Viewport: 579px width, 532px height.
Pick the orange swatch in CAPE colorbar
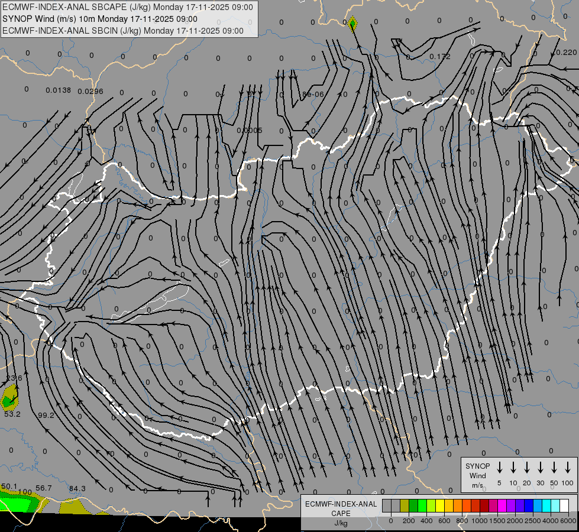click(458, 505)
